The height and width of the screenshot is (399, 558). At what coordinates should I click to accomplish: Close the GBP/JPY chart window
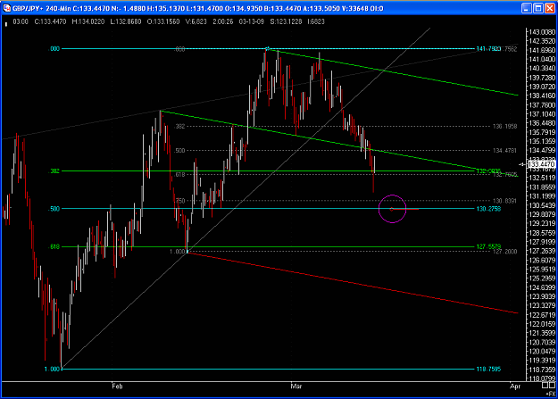coord(551,8)
